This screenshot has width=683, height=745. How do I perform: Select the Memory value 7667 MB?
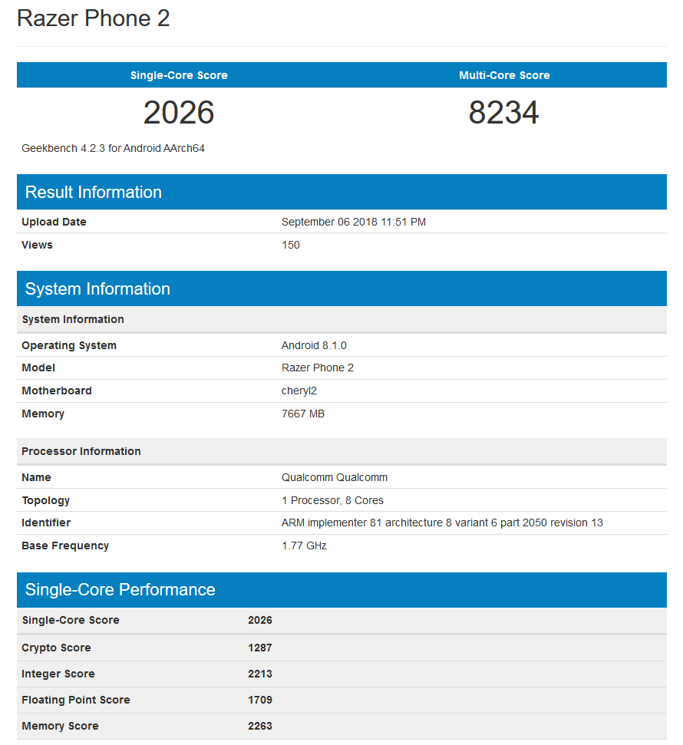[x=303, y=414]
